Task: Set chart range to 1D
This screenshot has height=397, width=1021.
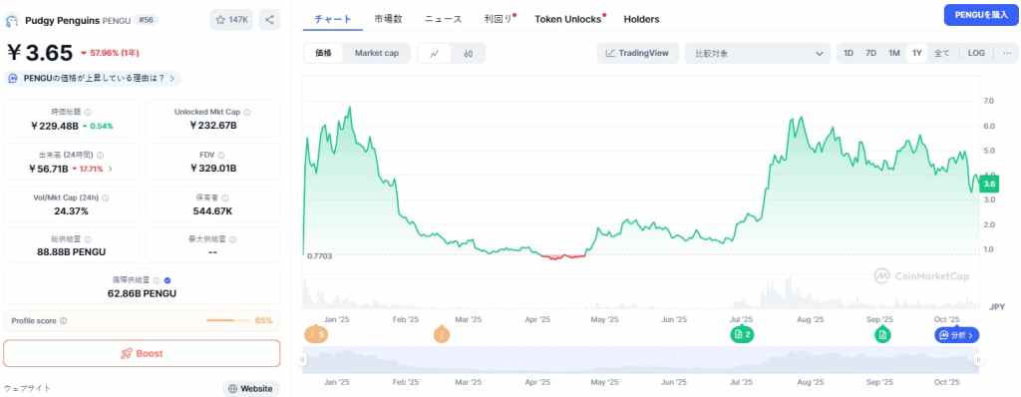Action: [849, 54]
